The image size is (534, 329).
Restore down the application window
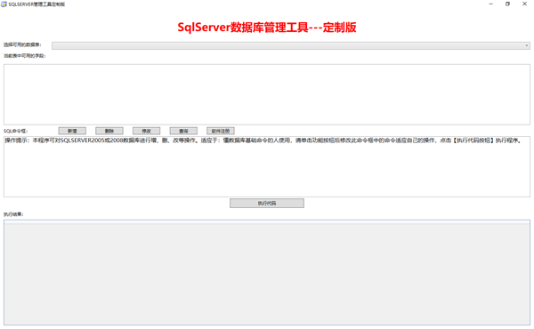coord(508,4)
